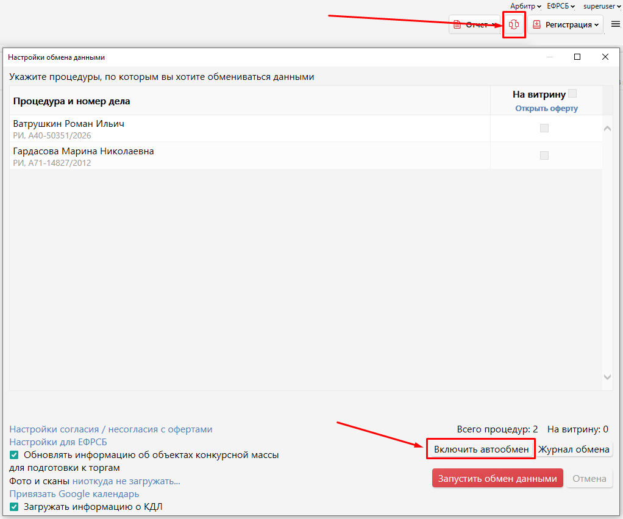Change the ниоткуда не загружать source option
The image size is (623, 519).
click(x=126, y=481)
